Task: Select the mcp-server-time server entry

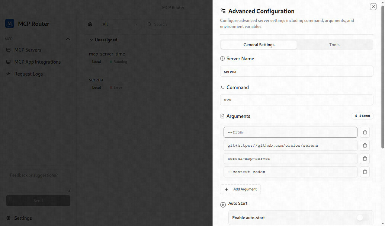Action: (x=107, y=54)
